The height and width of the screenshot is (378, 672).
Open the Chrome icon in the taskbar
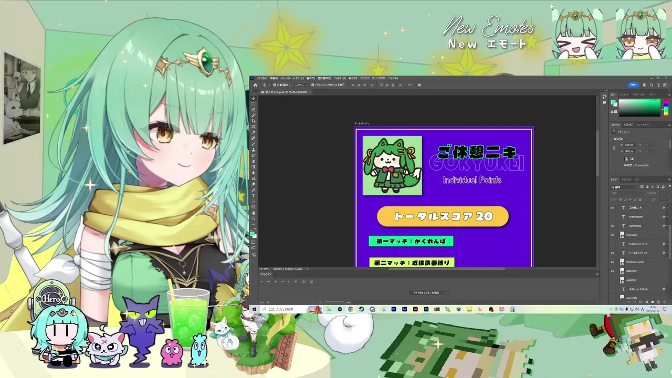351,309
